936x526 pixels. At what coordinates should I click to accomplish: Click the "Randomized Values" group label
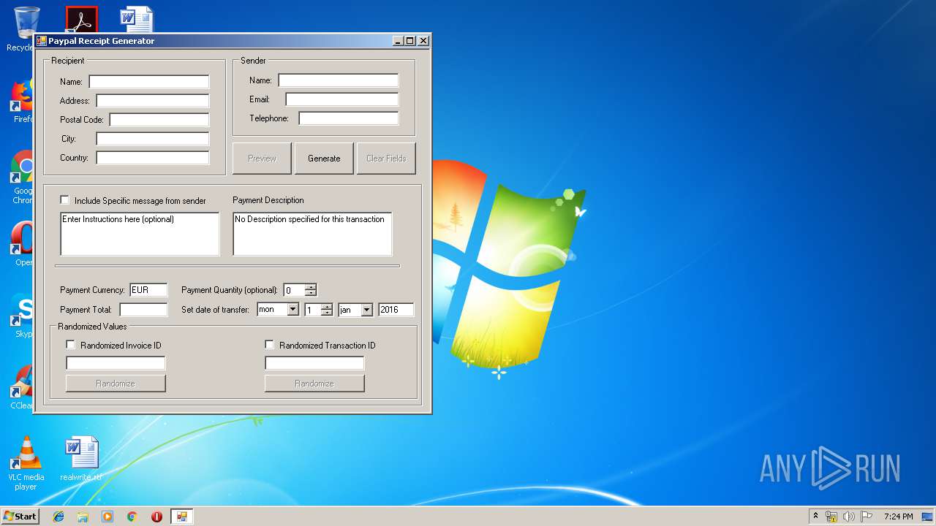click(x=92, y=327)
